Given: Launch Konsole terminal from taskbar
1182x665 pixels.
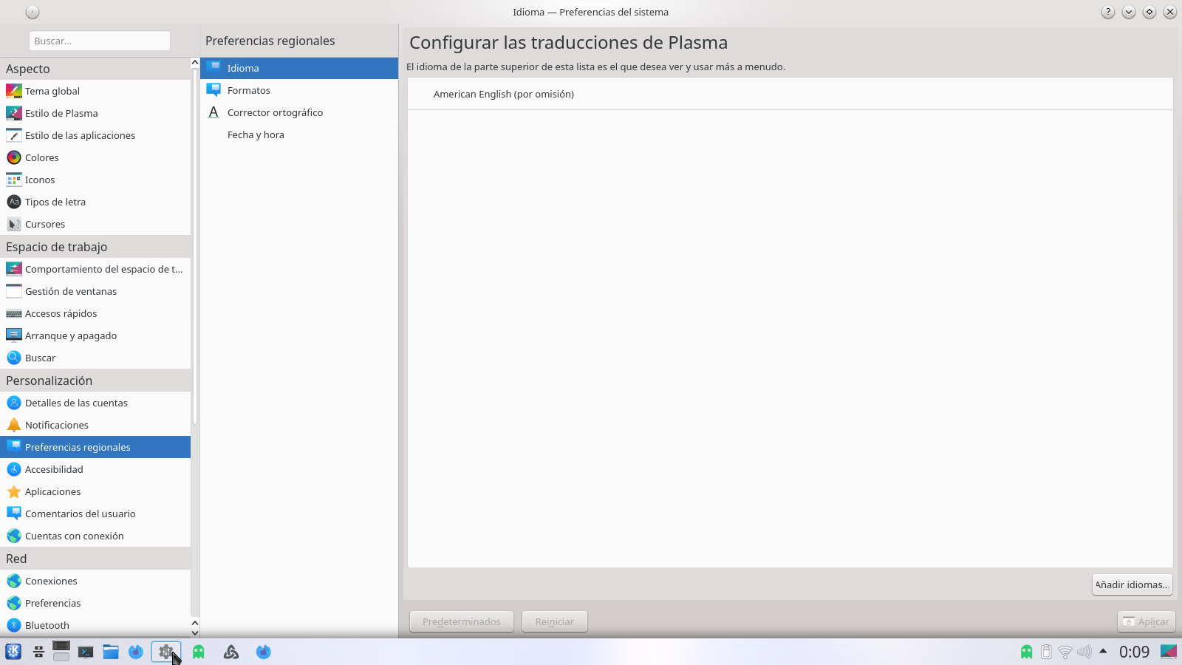Looking at the screenshot, I should point(86,652).
